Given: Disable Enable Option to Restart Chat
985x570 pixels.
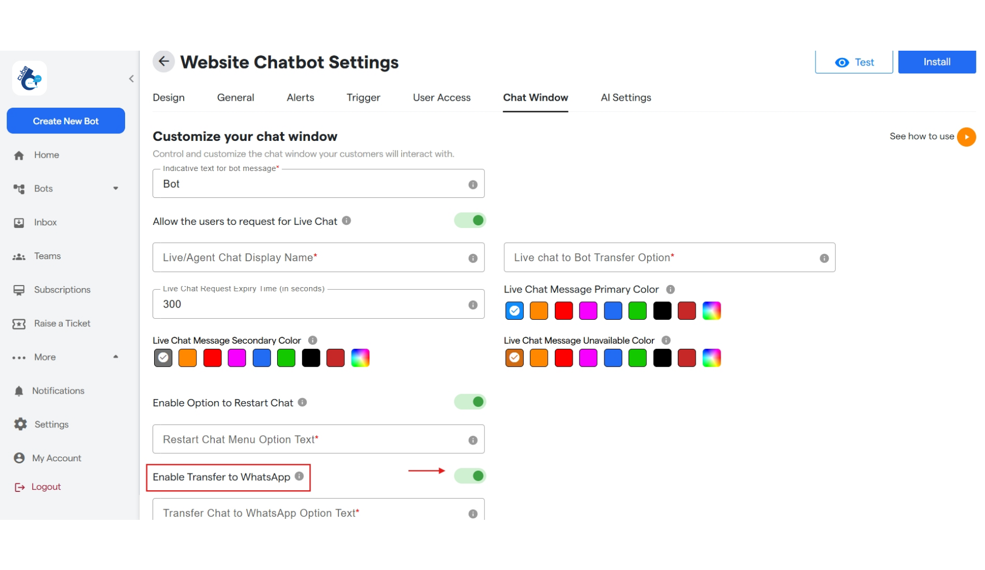Looking at the screenshot, I should click(470, 402).
